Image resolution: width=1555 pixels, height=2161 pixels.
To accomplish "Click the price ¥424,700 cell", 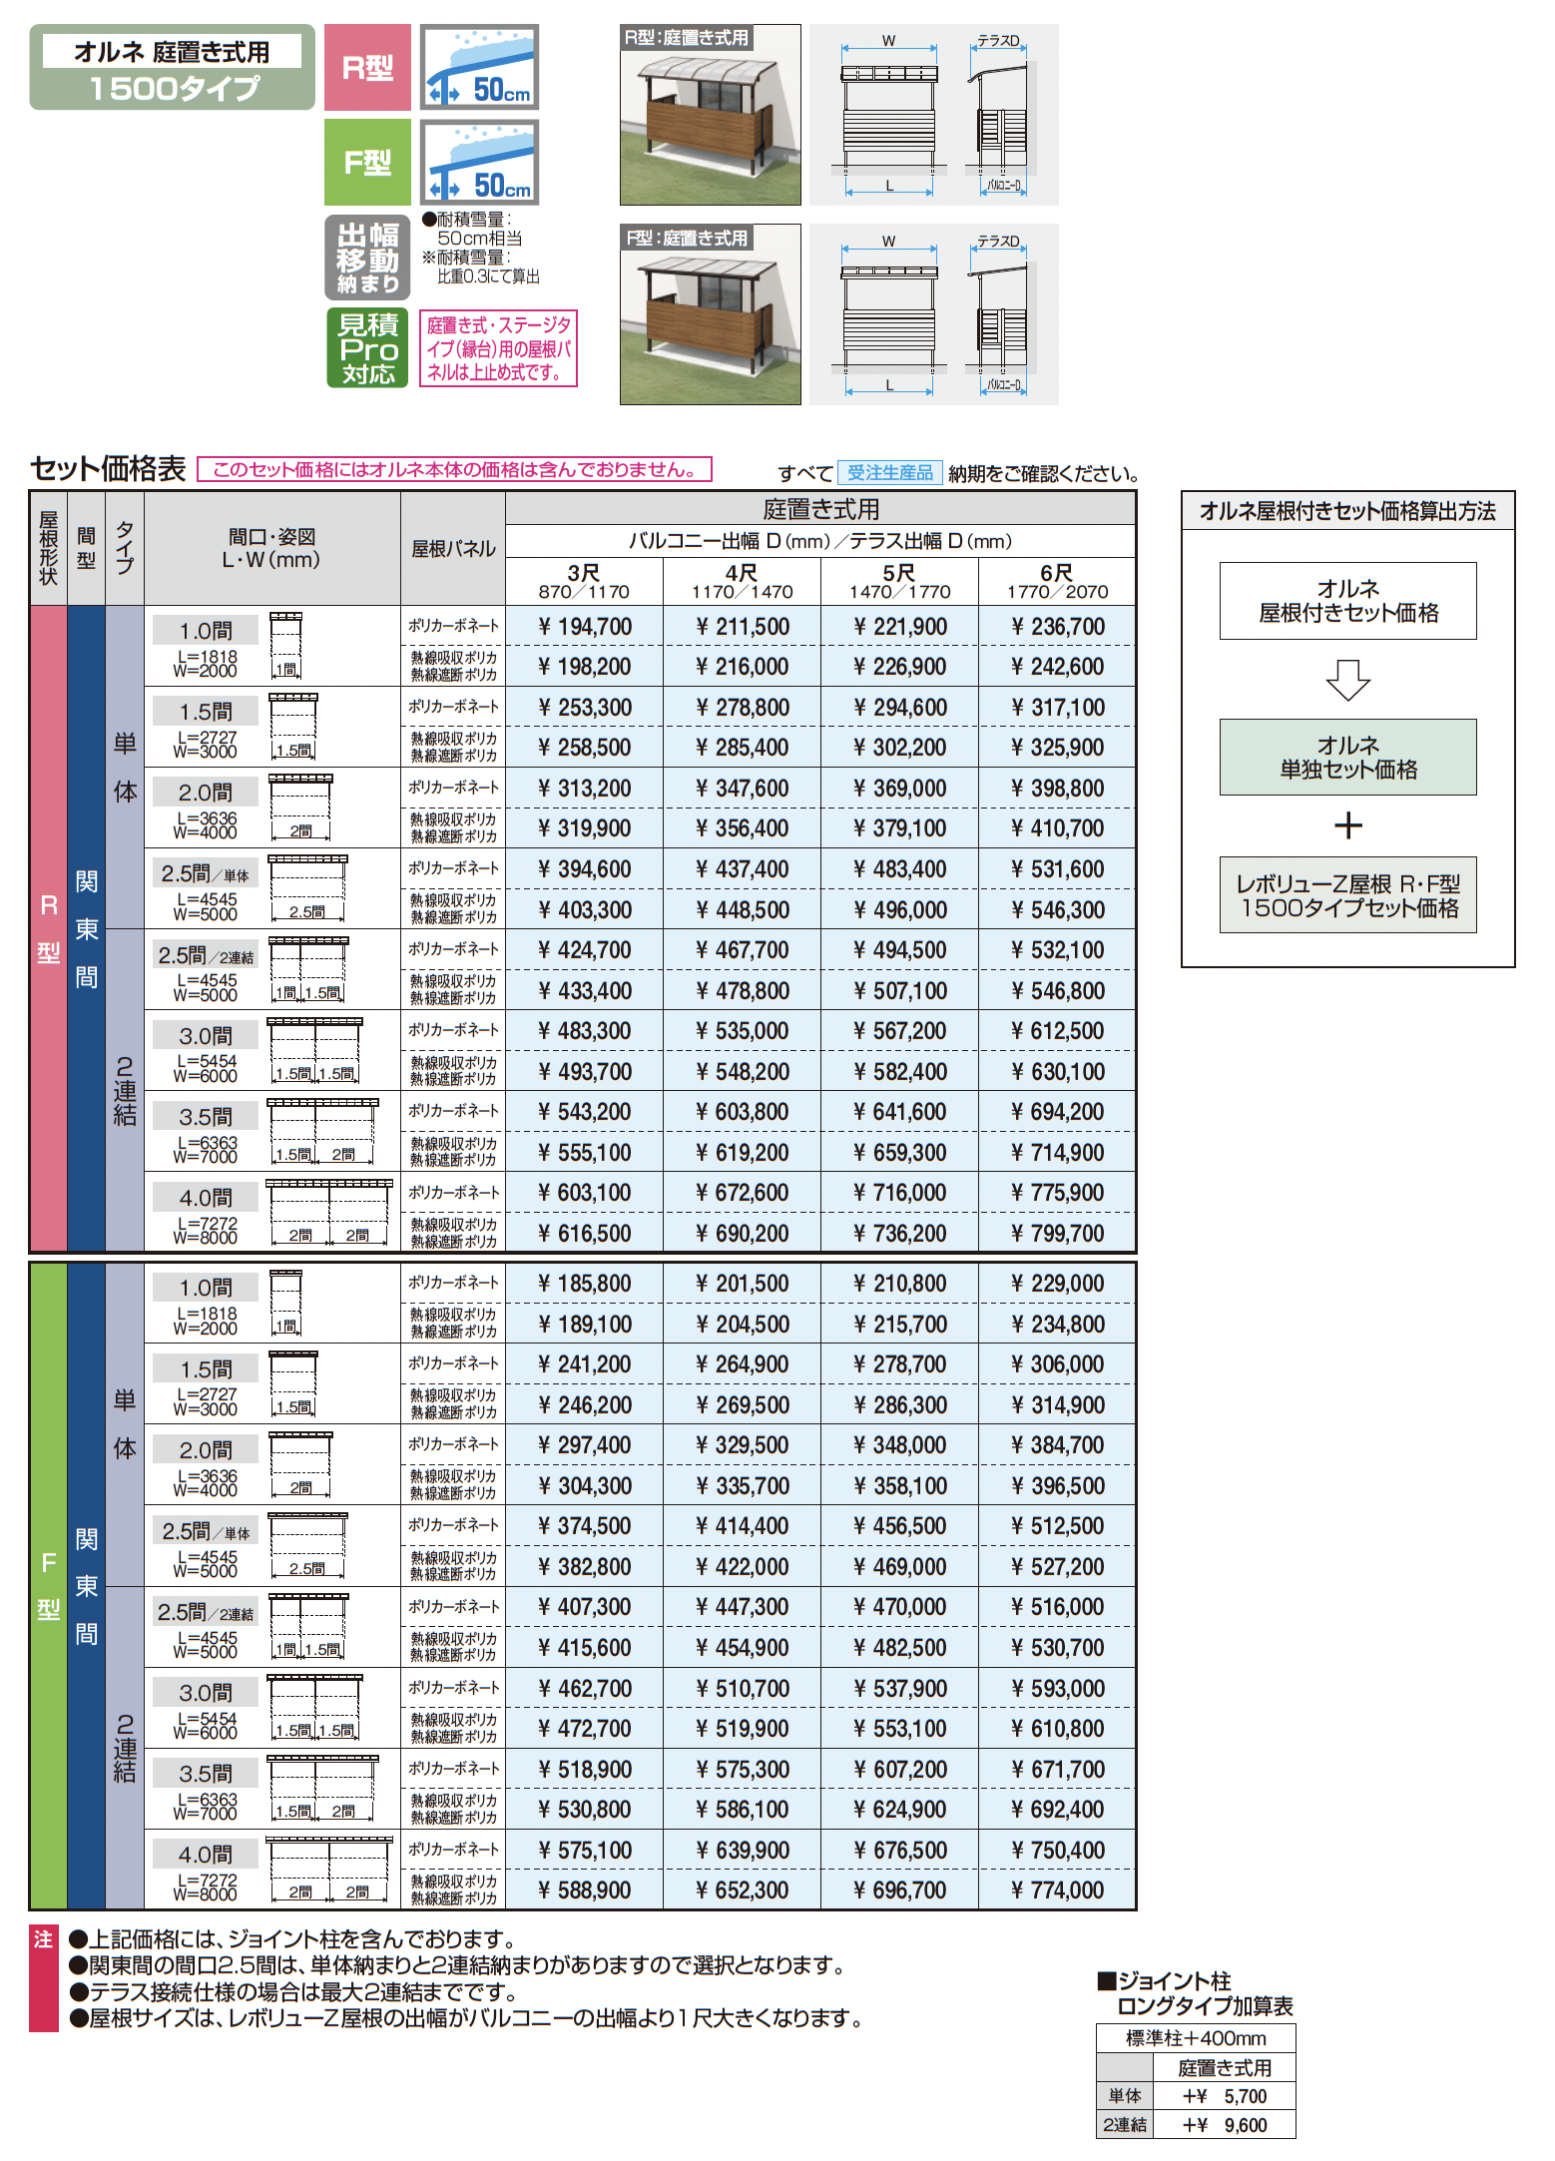I will (x=584, y=950).
